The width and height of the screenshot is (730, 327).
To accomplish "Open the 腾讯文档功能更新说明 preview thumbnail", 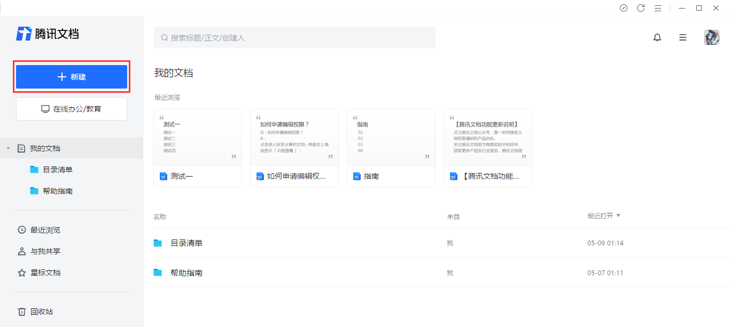I will coord(488,137).
